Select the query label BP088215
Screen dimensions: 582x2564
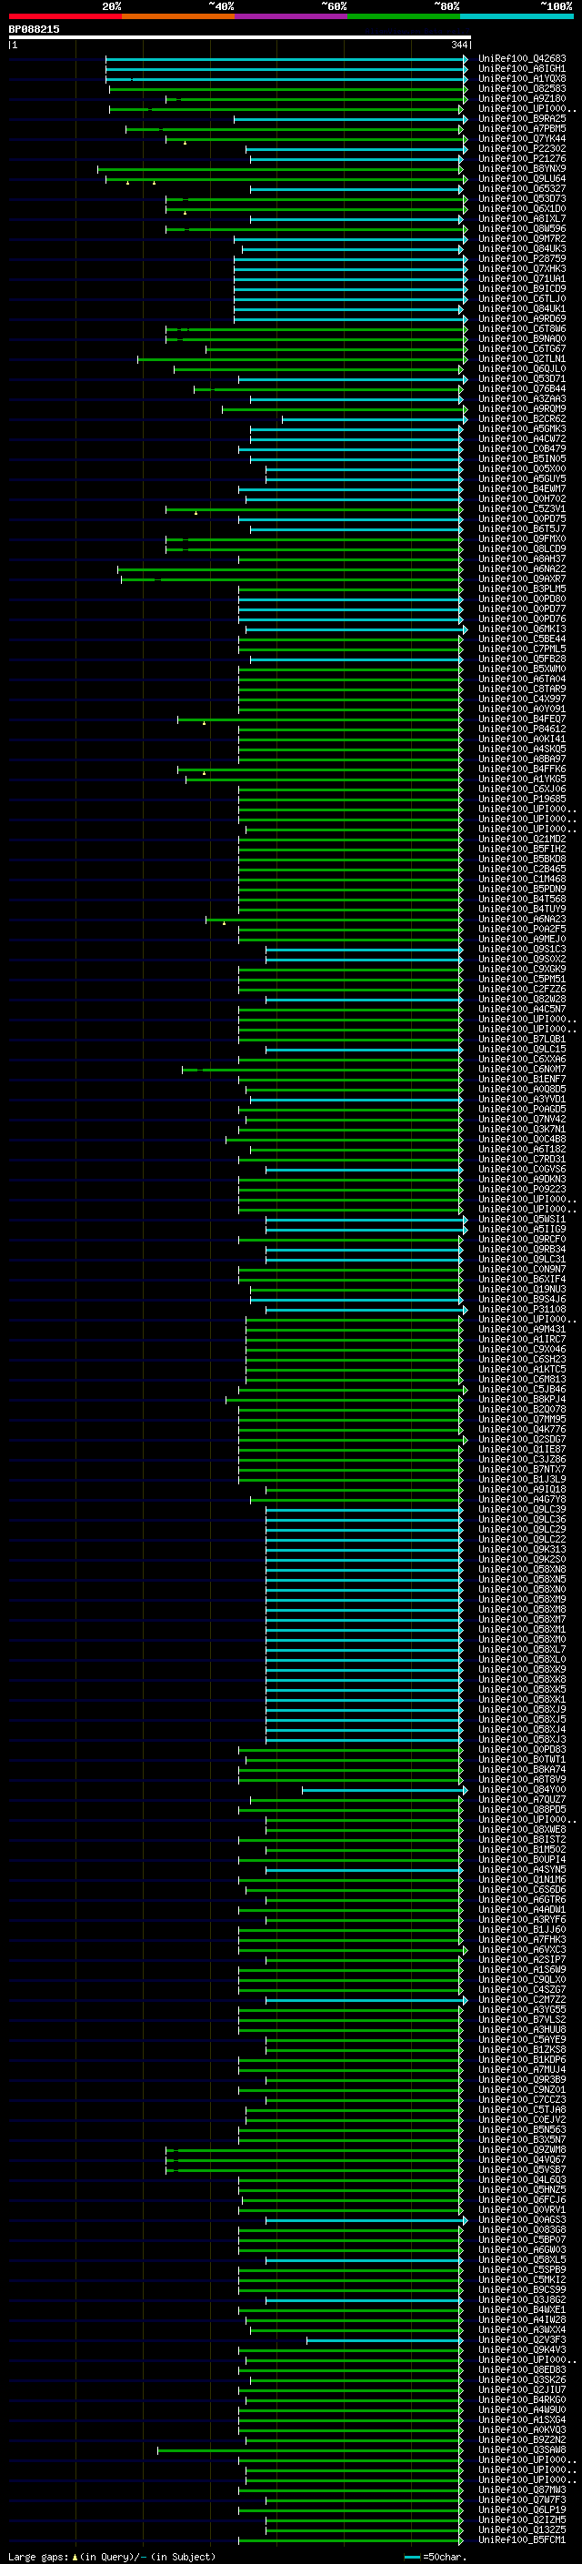coord(34,29)
